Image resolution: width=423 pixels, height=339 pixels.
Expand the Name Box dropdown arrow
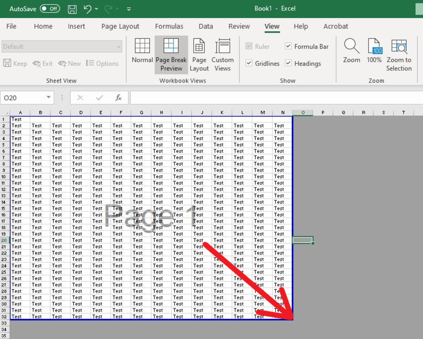[x=48, y=98]
